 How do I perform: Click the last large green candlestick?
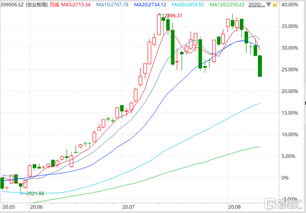pyautogui.click(x=260, y=66)
